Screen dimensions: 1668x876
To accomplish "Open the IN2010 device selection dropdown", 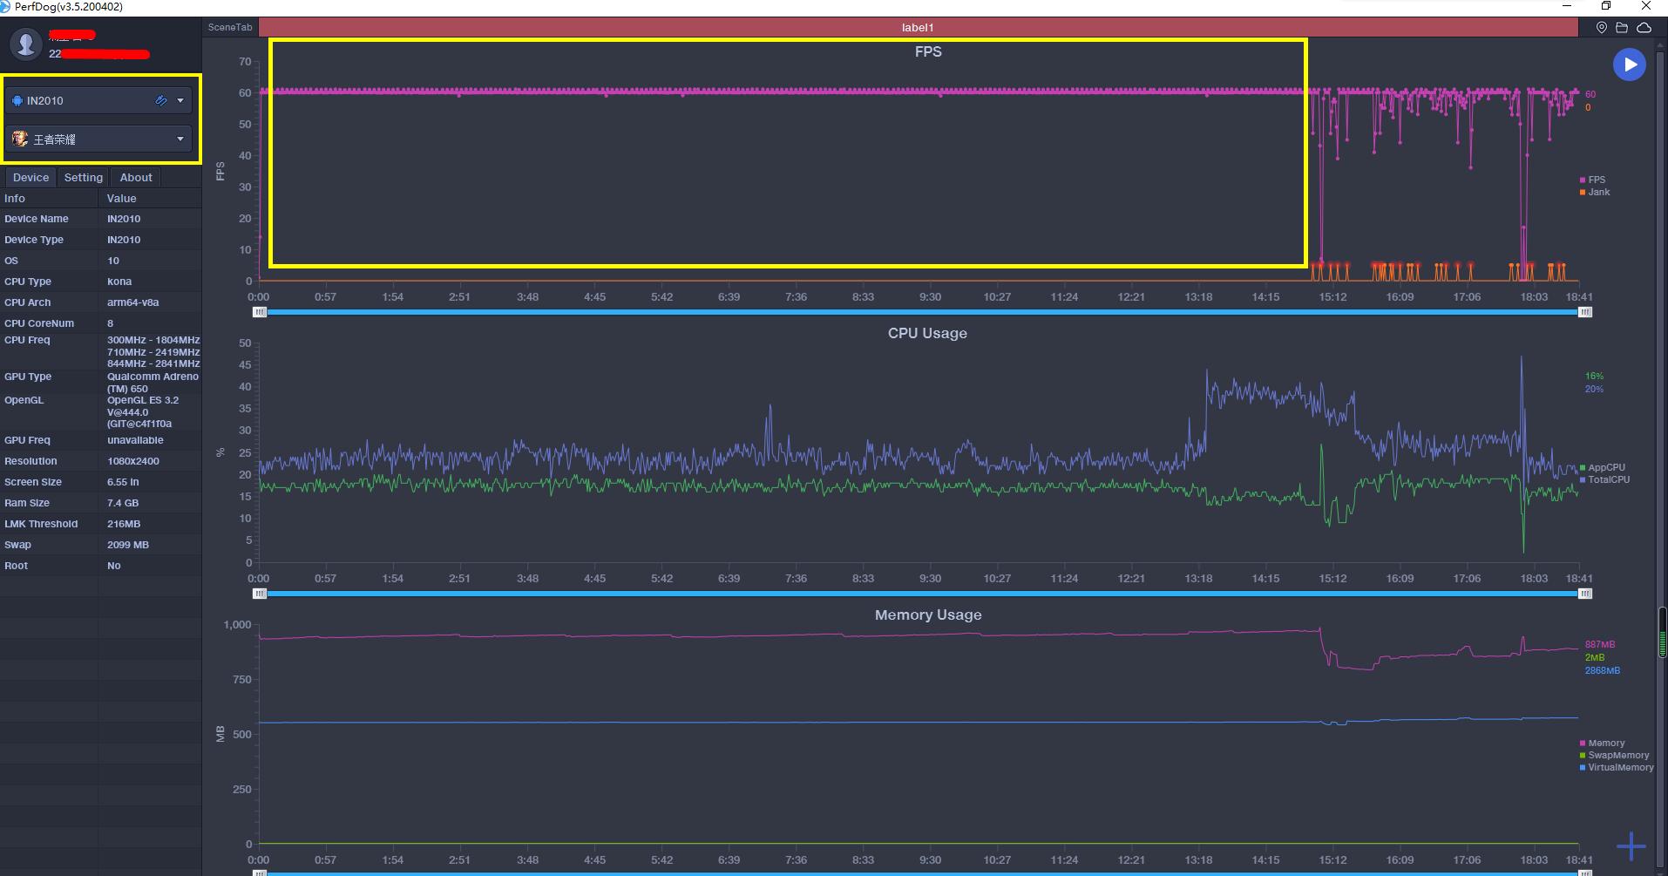I will 98,100.
